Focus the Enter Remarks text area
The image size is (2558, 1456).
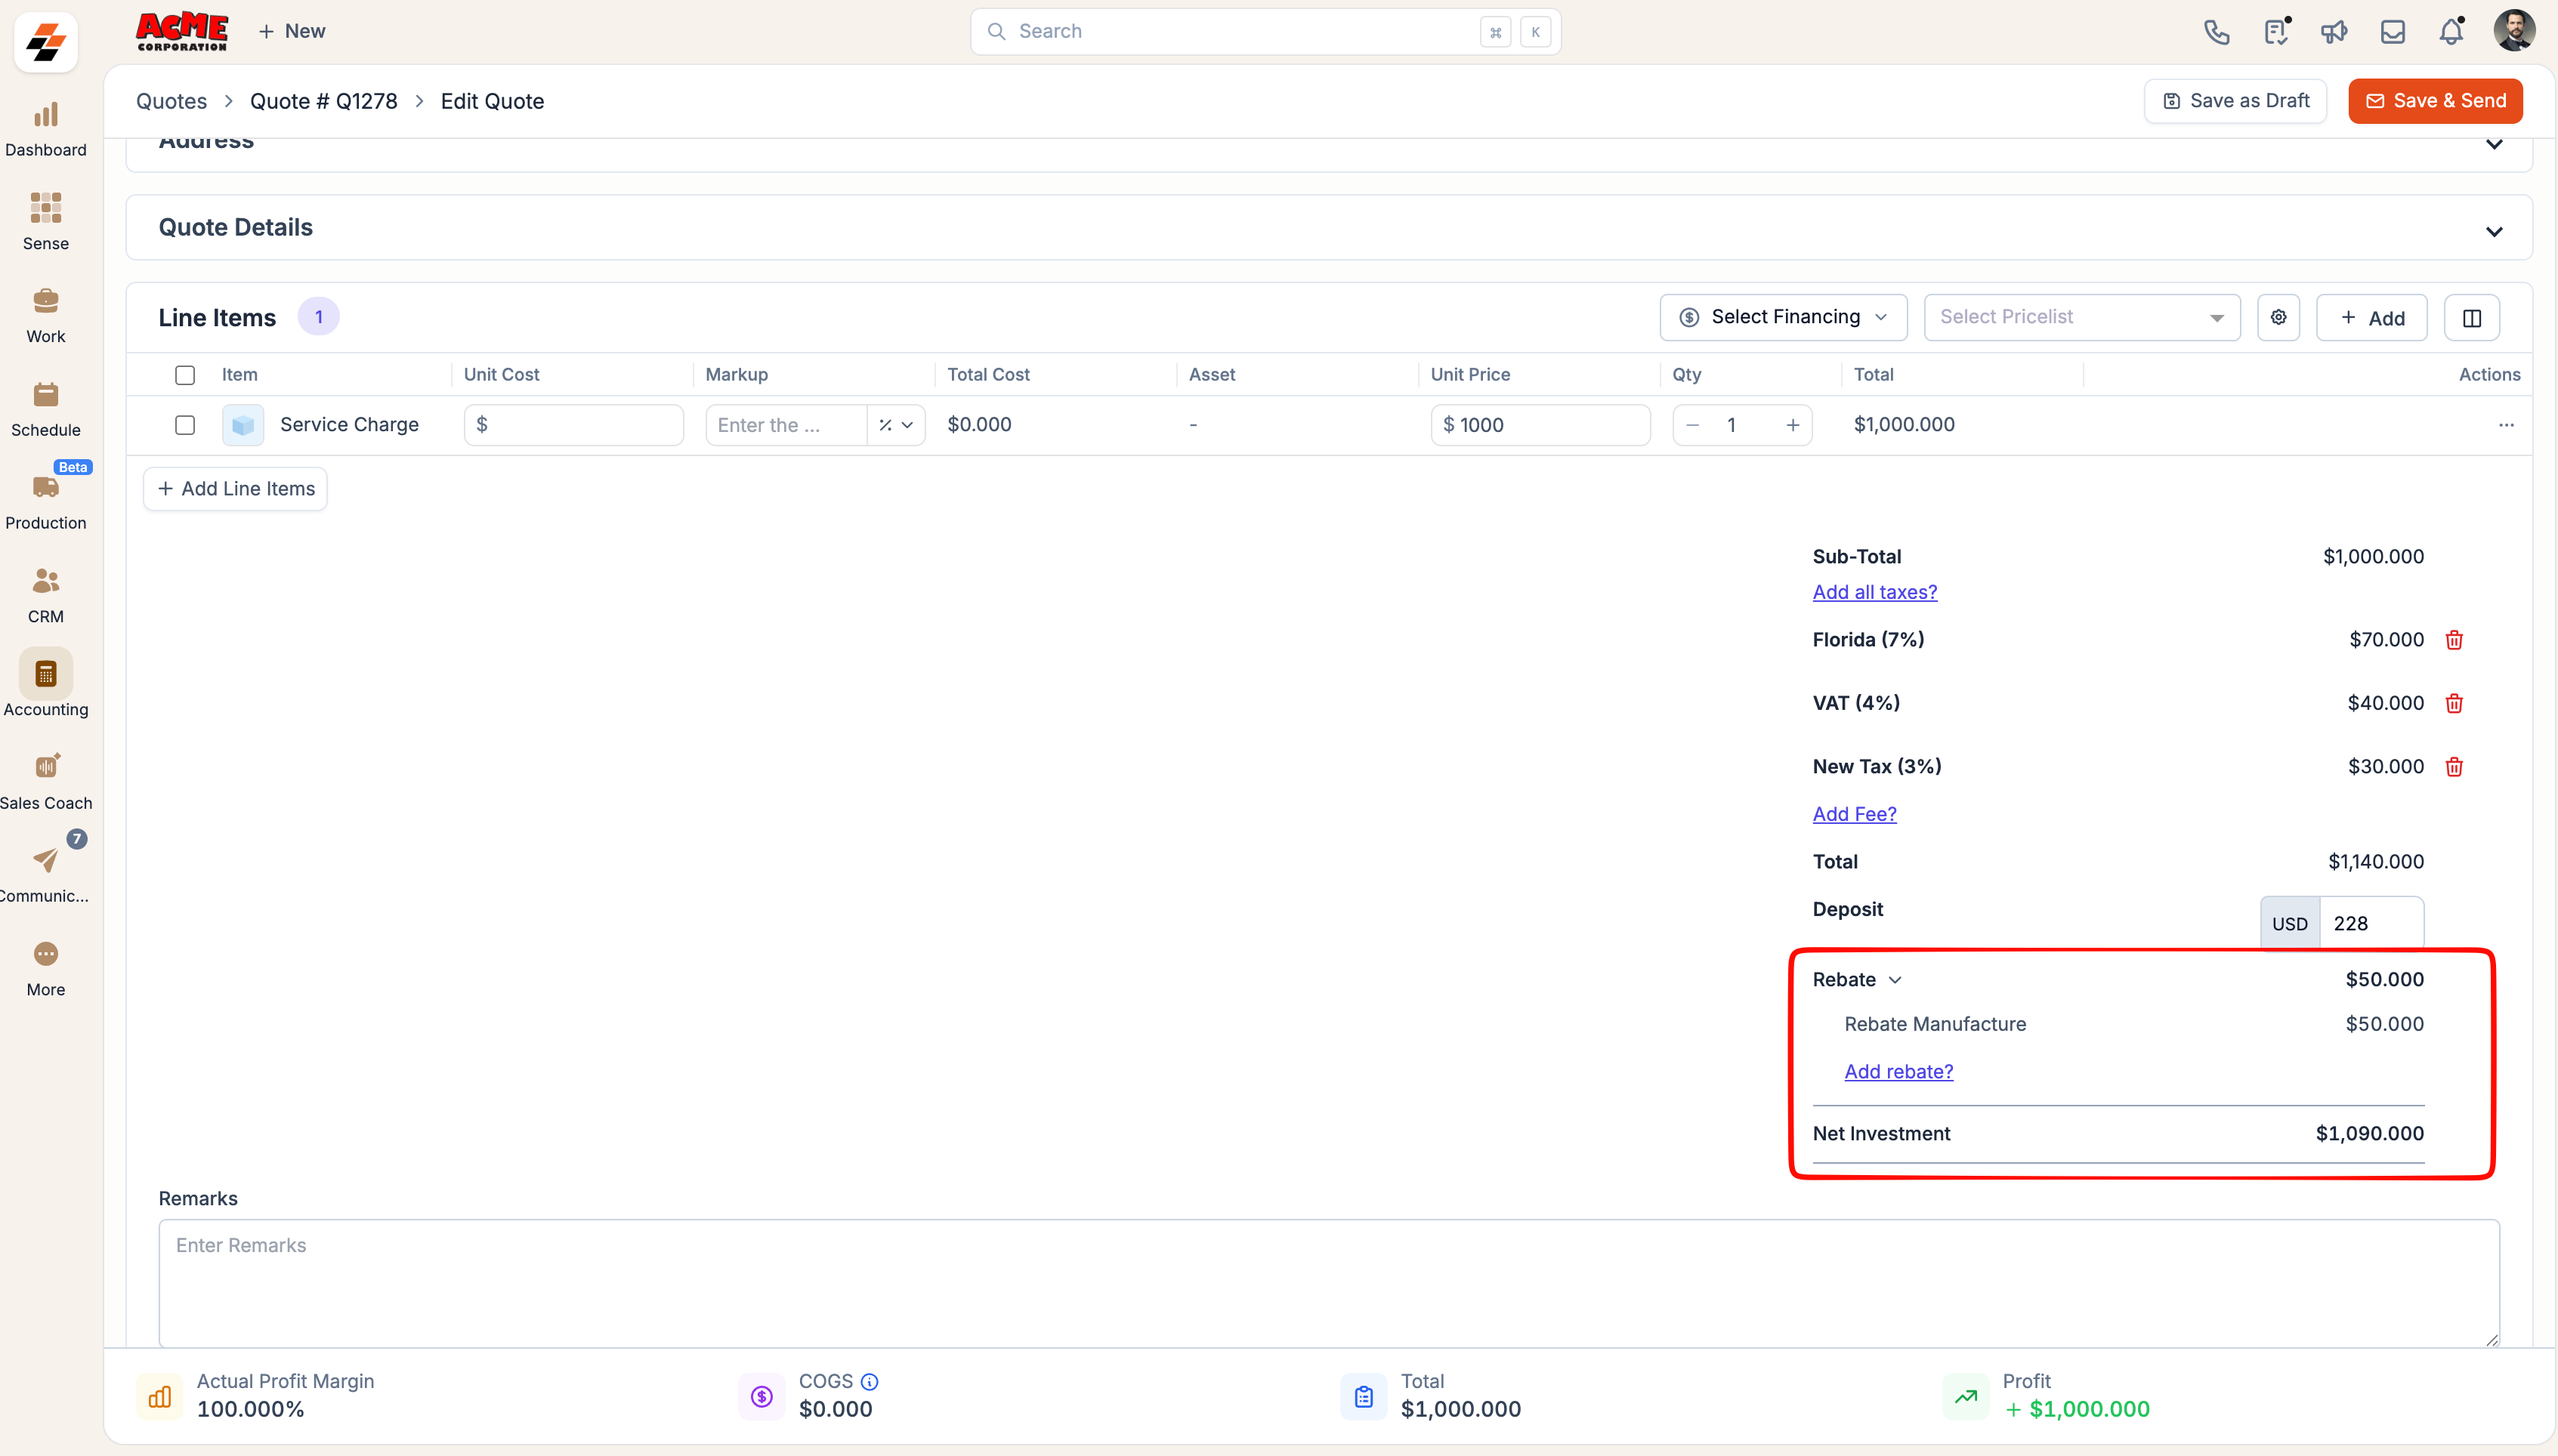(1329, 1283)
